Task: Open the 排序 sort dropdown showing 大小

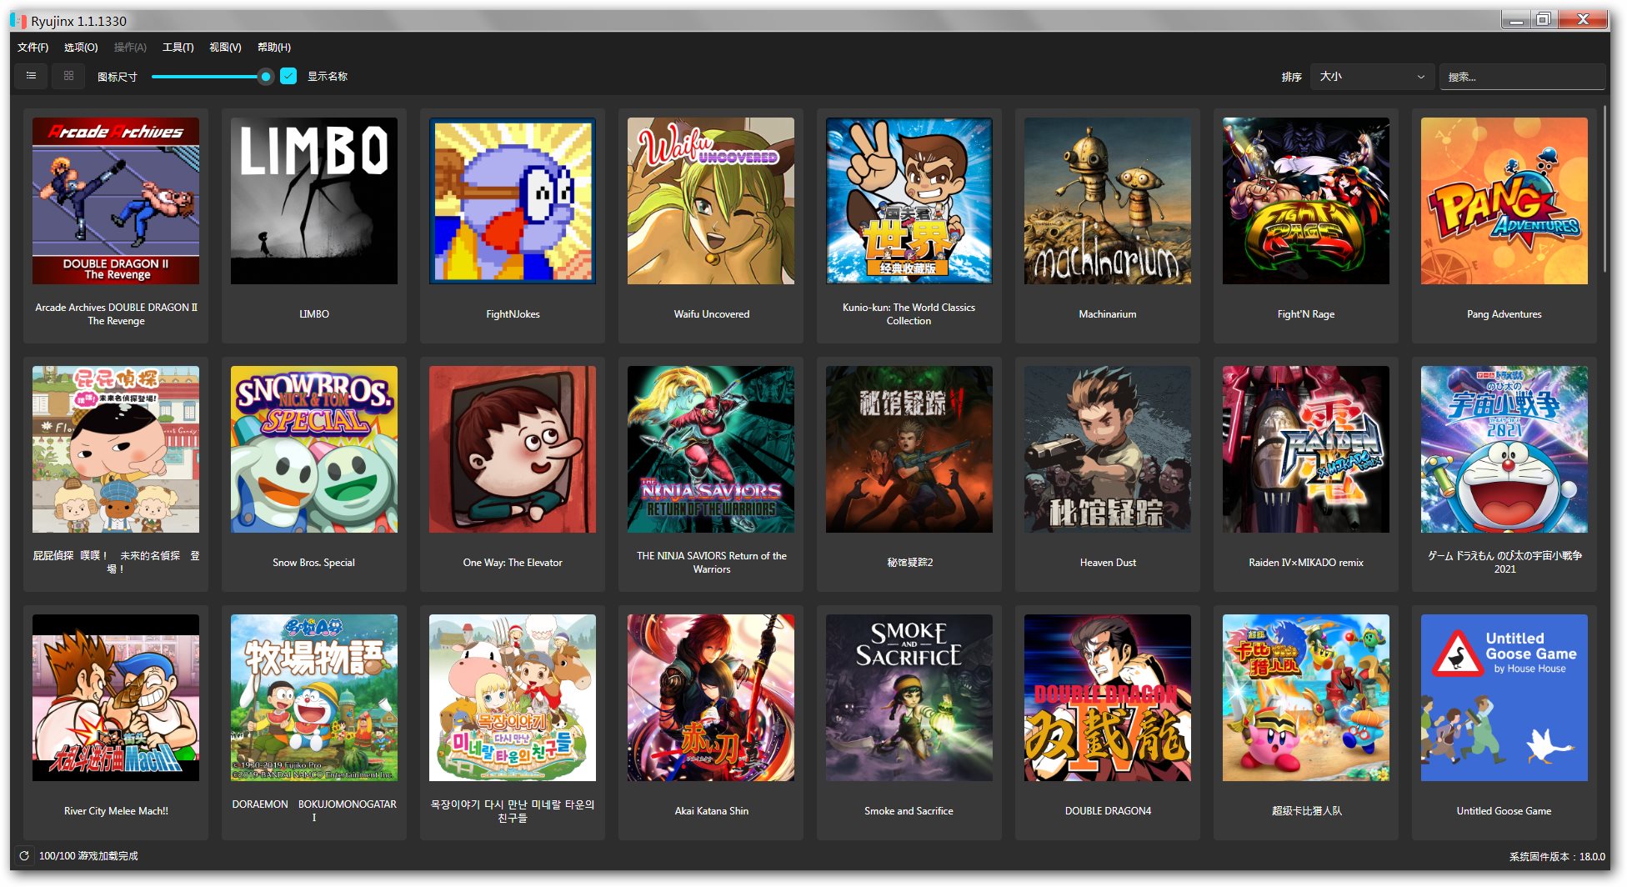Action: (1372, 77)
